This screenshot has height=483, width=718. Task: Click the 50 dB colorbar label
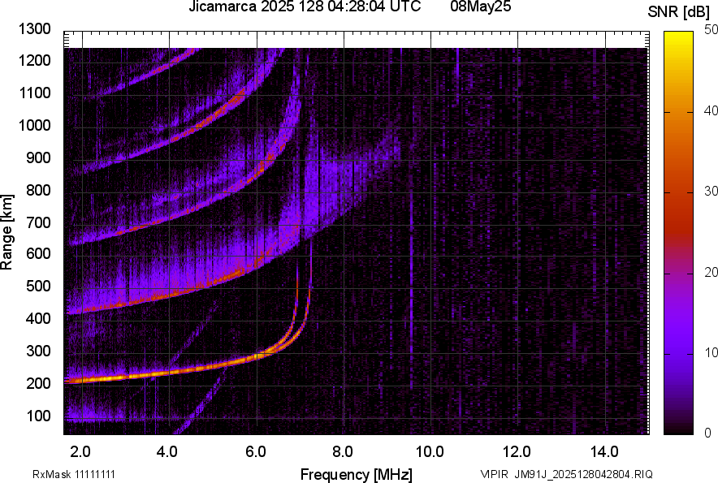[x=711, y=30]
